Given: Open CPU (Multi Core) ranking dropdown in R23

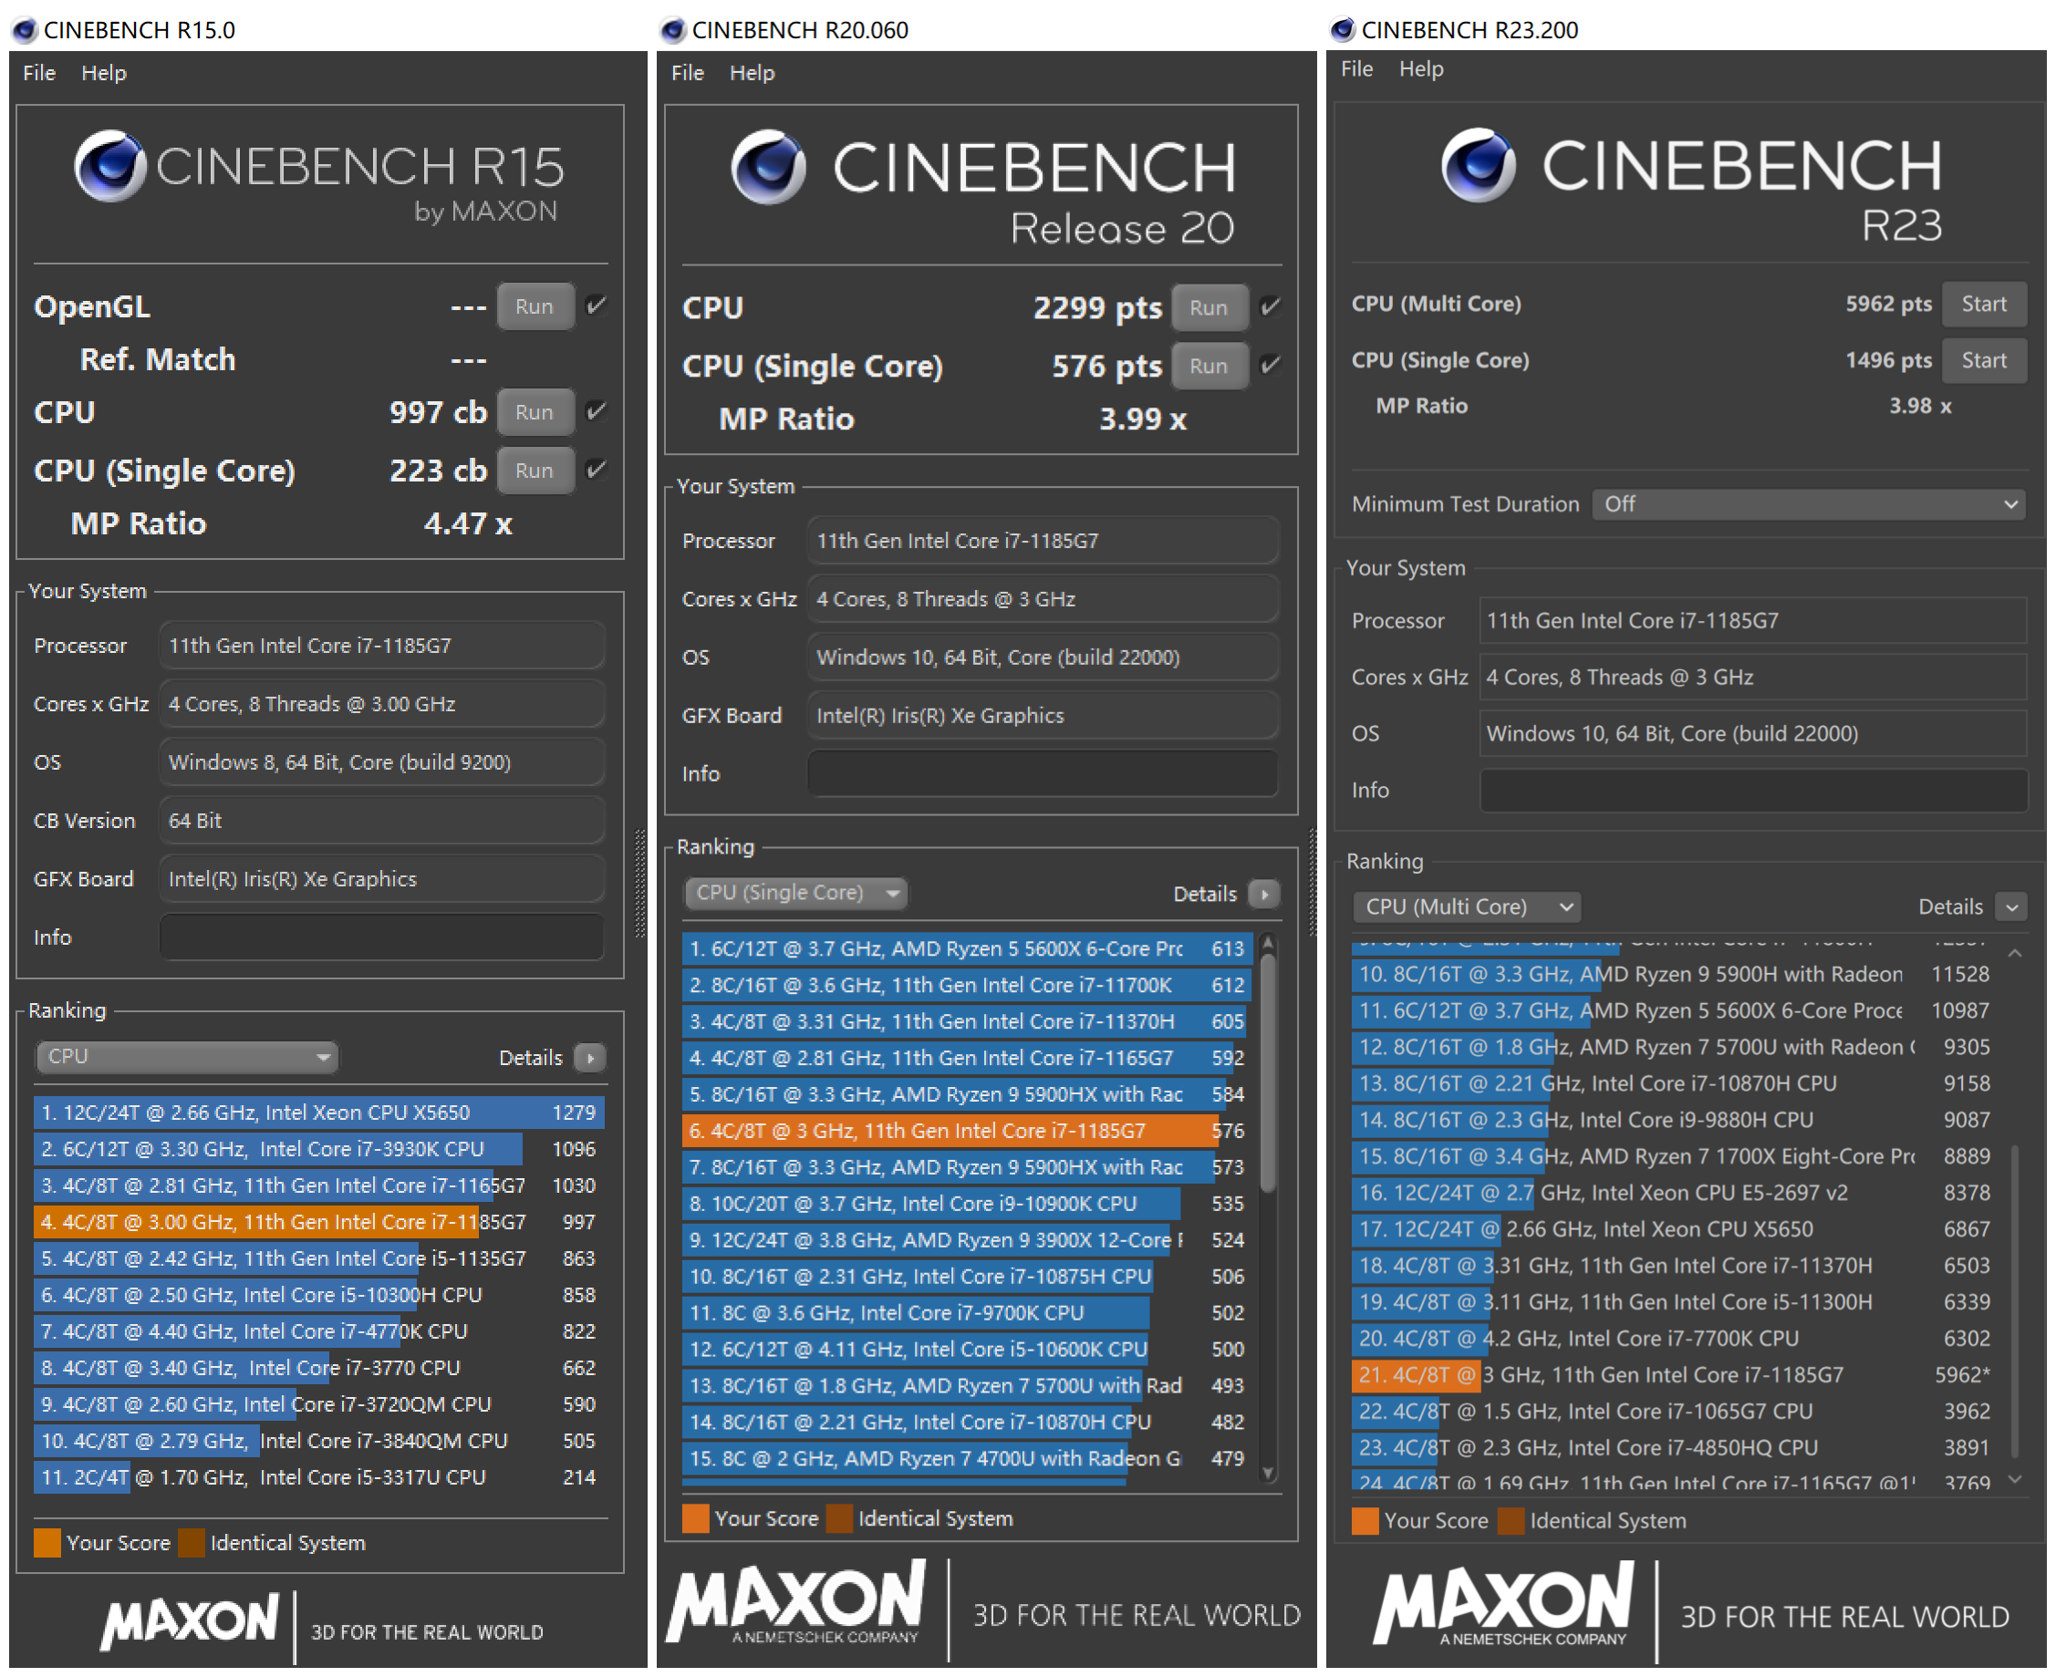Looking at the screenshot, I should point(1467,907).
